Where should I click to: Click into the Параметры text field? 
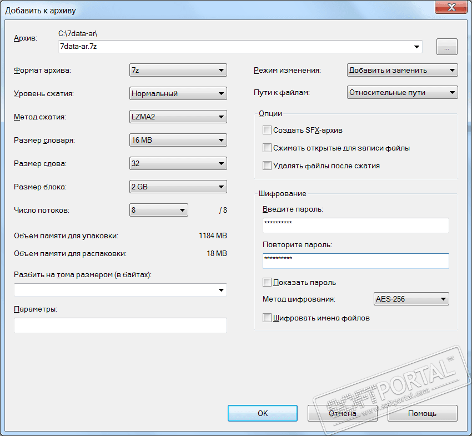coord(120,325)
